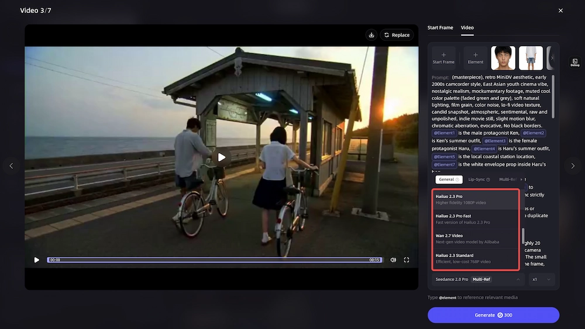Image resolution: width=585 pixels, height=329 pixels.
Task: Close the video dialog with the X
Action: click(x=560, y=11)
